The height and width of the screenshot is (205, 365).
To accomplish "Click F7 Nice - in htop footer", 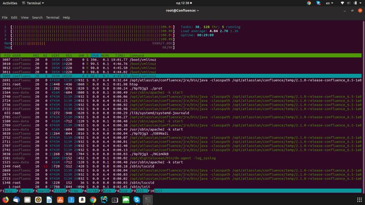I will pyautogui.click(x=107, y=191).
